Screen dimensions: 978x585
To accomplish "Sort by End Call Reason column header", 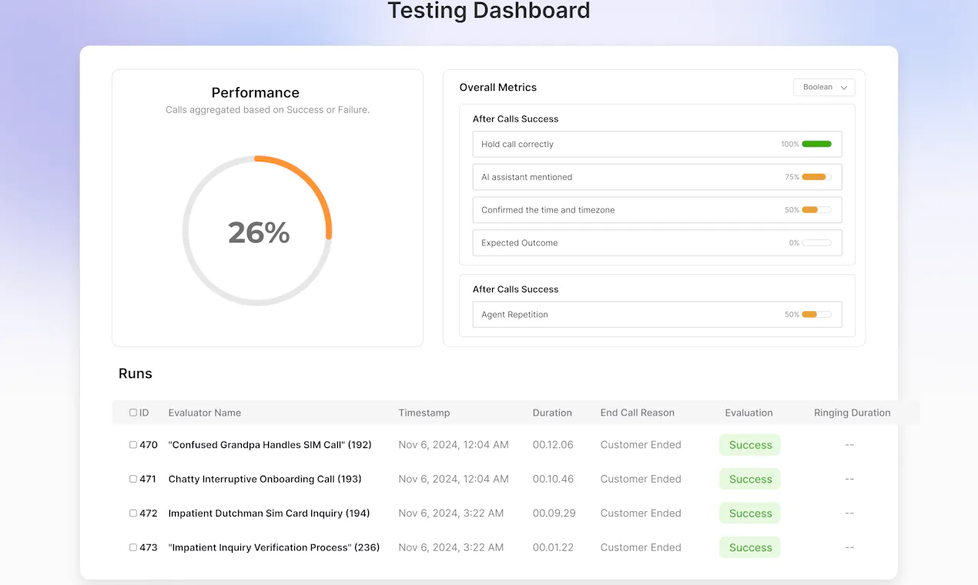I will 638,413.
